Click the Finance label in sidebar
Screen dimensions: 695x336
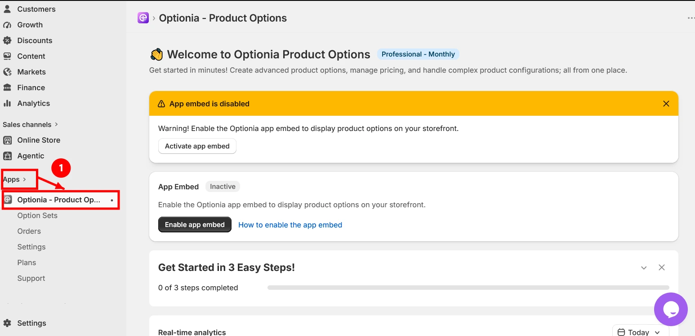point(31,87)
